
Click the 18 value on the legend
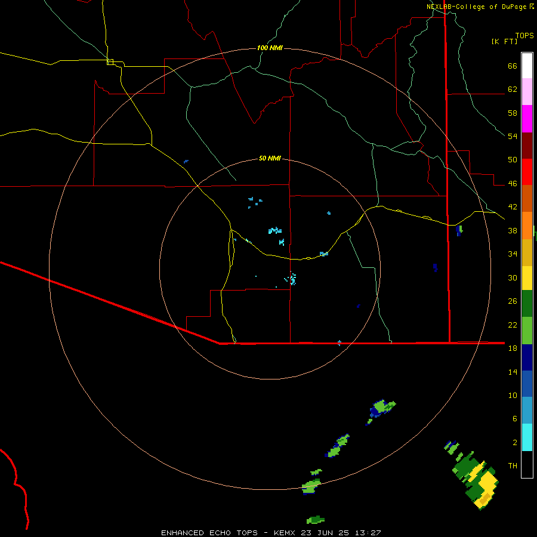click(x=513, y=348)
